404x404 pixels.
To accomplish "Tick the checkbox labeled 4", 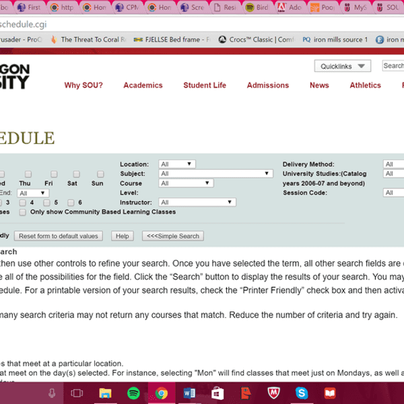I will (x=23, y=203).
